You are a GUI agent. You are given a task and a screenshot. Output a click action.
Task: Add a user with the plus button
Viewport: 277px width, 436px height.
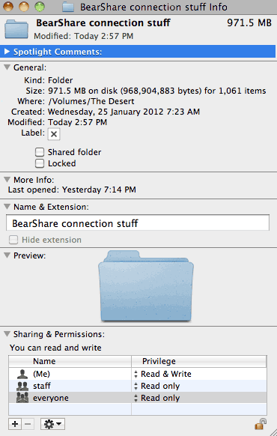tap(15, 424)
